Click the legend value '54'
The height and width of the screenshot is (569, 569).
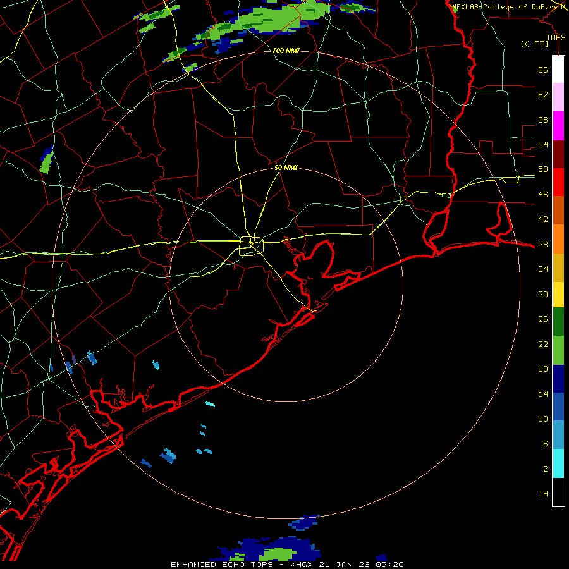pos(543,145)
